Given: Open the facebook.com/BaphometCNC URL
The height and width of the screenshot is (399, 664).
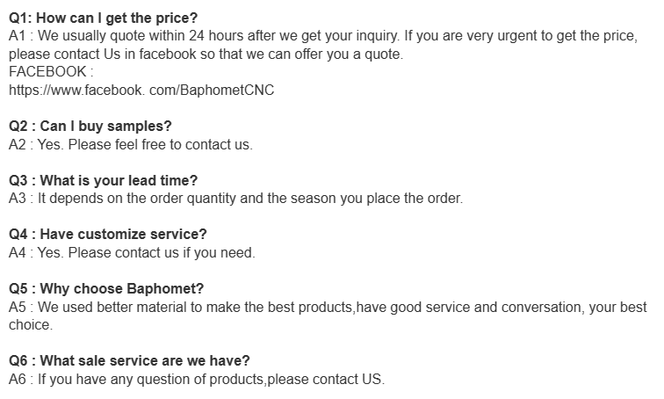Looking at the screenshot, I should (x=141, y=90).
